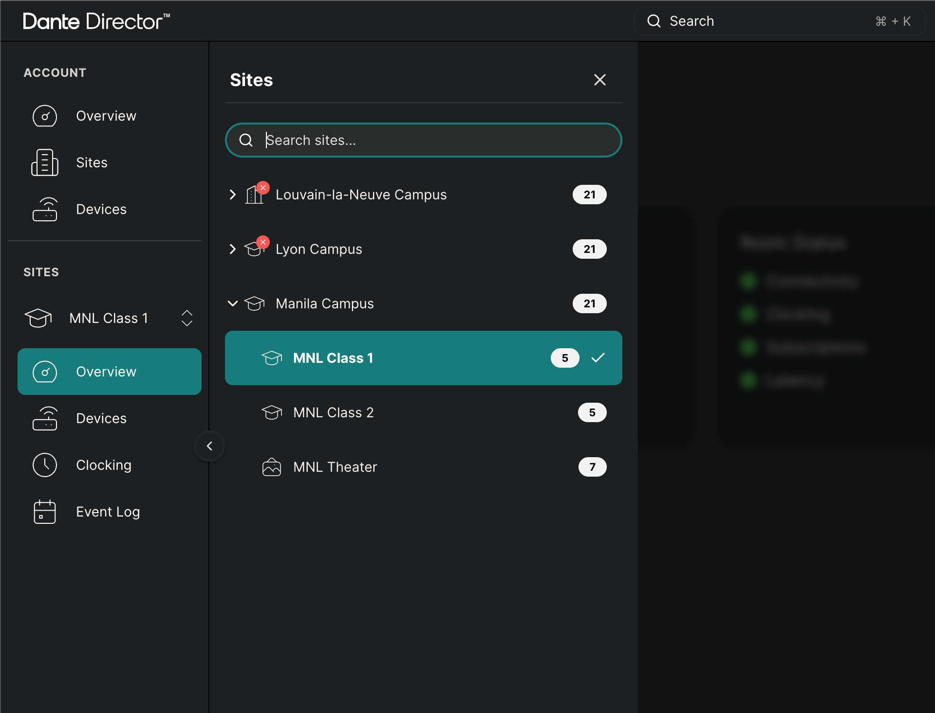Image resolution: width=935 pixels, height=713 pixels.
Task: Open the Event Log calendar icon
Action: point(45,512)
